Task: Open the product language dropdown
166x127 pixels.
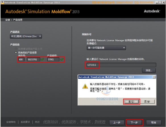Action: pos(26,36)
